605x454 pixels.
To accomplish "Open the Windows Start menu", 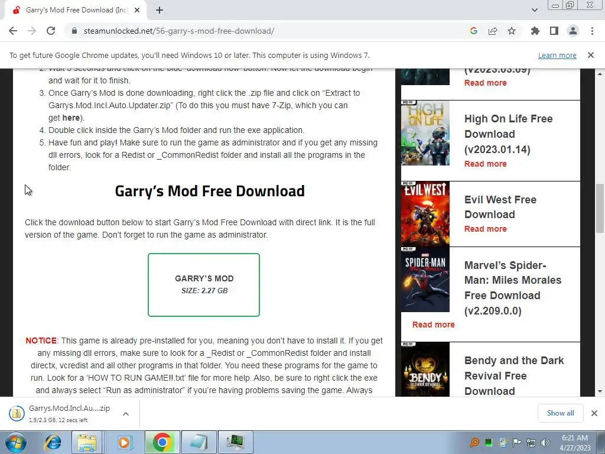I will pyautogui.click(x=15, y=442).
